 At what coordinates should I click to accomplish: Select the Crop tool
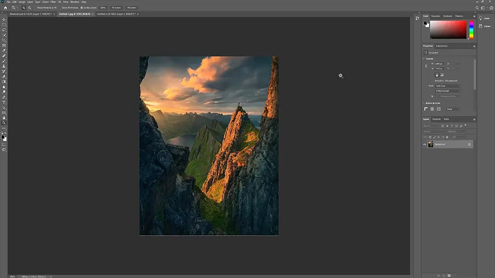click(4, 41)
